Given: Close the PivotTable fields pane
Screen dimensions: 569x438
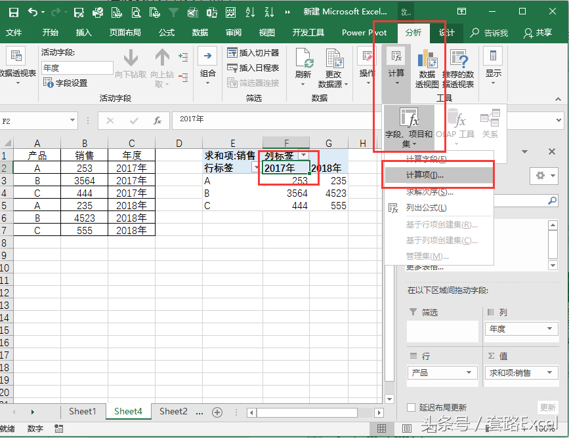Looking at the screenshot, I should 551,151.
